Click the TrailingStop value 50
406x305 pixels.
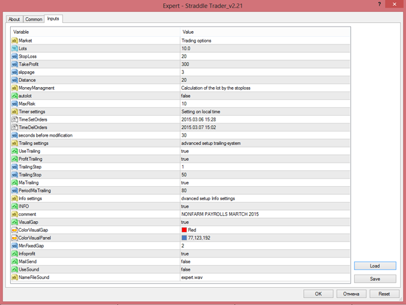(x=184, y=175)
